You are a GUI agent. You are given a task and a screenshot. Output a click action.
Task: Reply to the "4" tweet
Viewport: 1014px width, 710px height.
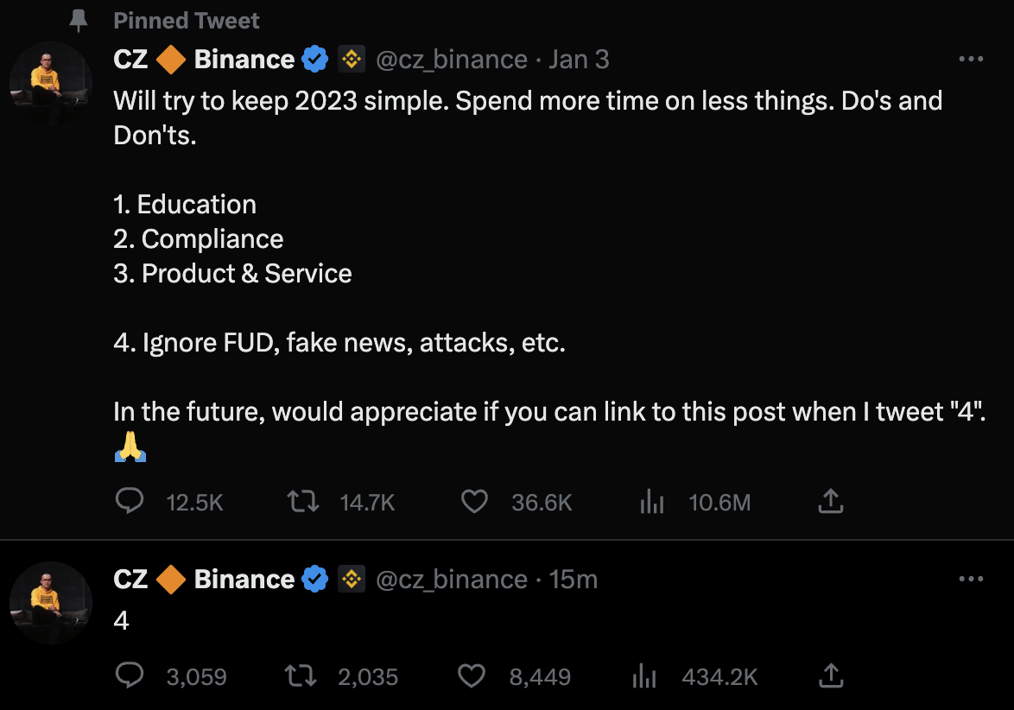(x=130, y=676)
